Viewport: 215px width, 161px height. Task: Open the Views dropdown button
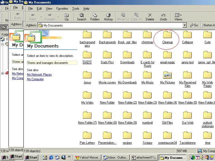tap(178, 17)
